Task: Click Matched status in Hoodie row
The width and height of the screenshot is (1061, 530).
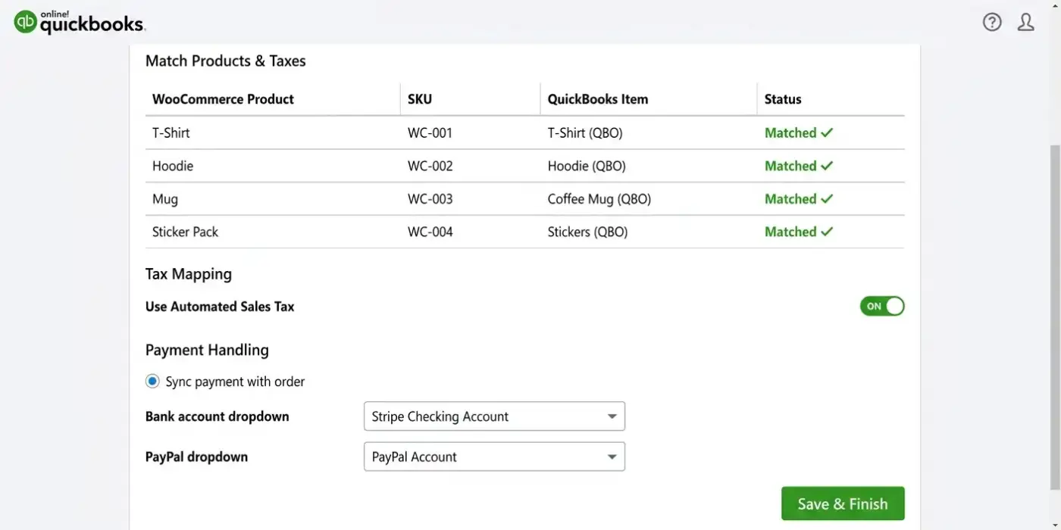Action: click(x=798, y=166)
